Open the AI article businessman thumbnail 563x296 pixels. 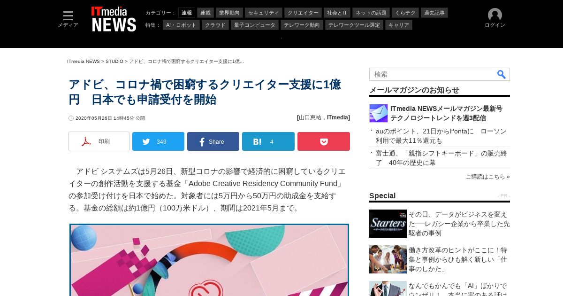pyautogui.click(x=388, y=288)
